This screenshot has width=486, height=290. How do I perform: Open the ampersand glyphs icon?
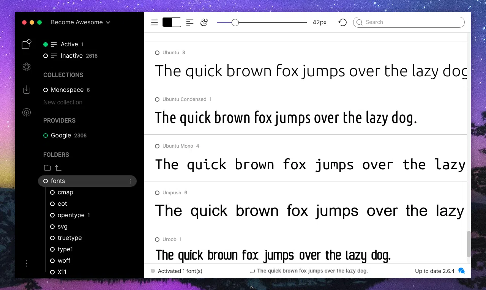pos(204,22)
